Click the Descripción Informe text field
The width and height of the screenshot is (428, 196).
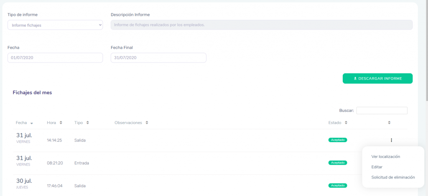262,25
